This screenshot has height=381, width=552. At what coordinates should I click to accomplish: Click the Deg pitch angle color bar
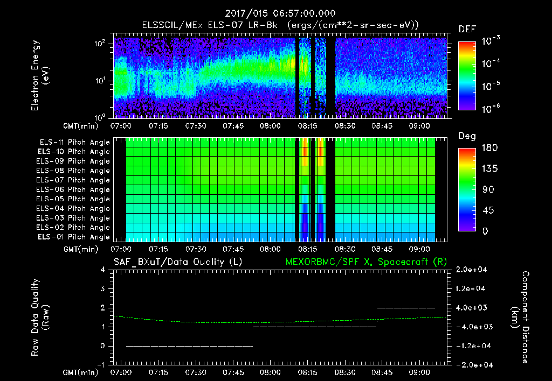467,189
